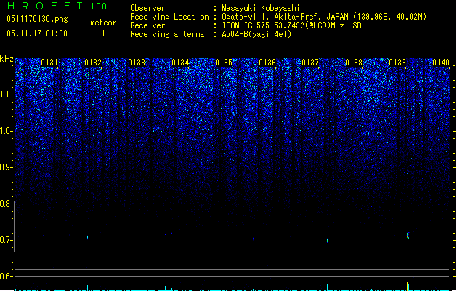Click the 0131 time marker

[49, 63]
